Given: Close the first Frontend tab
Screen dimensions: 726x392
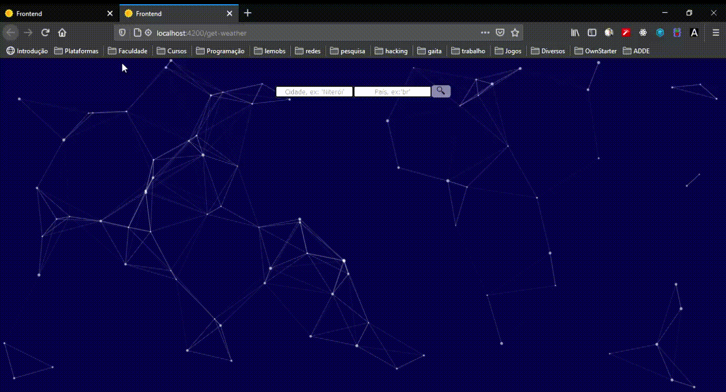Looking at the screenshot, I should click(x=110, y=14).
